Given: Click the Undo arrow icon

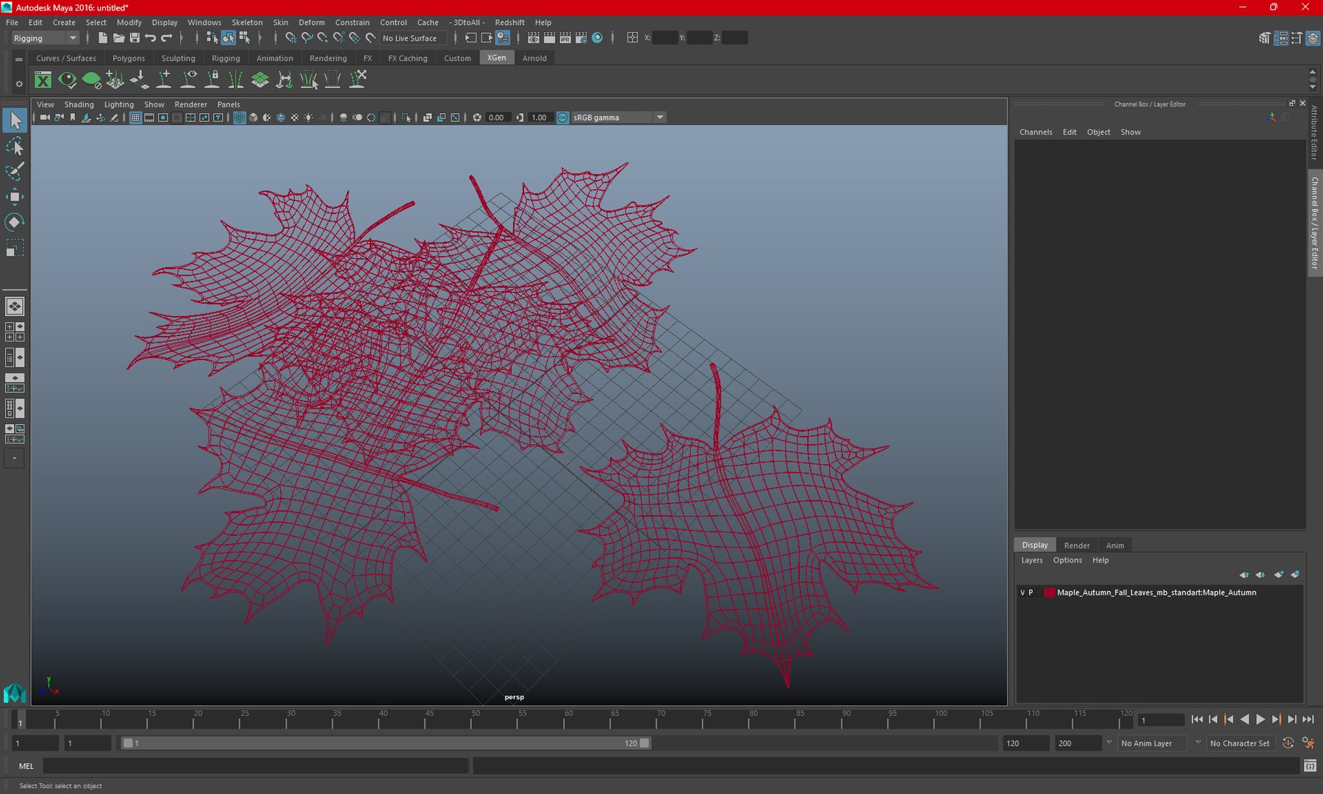Looking at the screenshot, I should click(151, 37).
